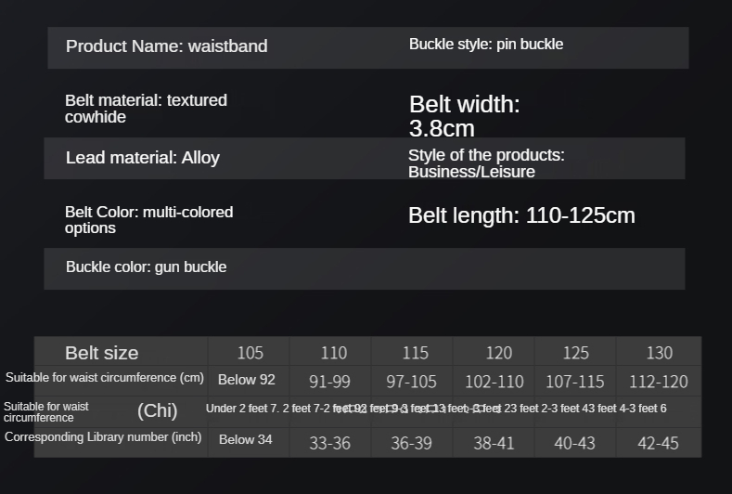Click the Belt size table header
Image resolution: width=732 pixels, height=494 pixels.
[x=102, y=353]
